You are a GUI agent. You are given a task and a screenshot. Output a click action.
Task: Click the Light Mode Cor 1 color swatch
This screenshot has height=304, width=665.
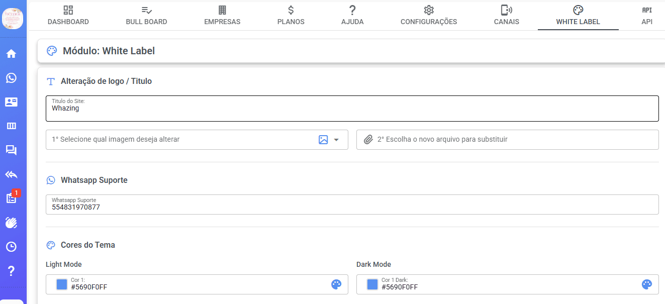pos(62,284)
